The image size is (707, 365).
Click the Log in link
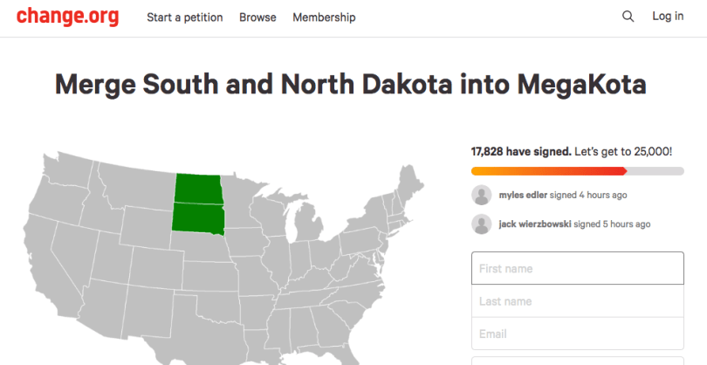(668, 17)
